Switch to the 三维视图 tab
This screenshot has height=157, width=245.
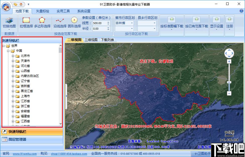91,40
